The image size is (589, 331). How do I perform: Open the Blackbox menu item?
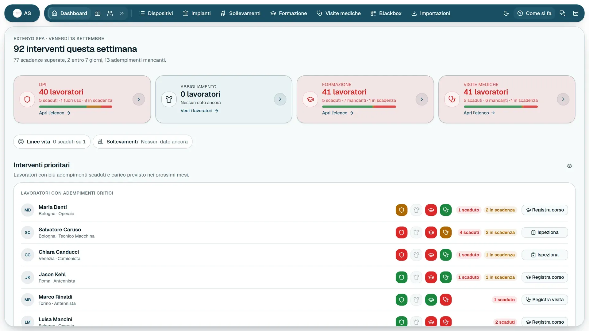pyautogui.click(x=386, y=13)
